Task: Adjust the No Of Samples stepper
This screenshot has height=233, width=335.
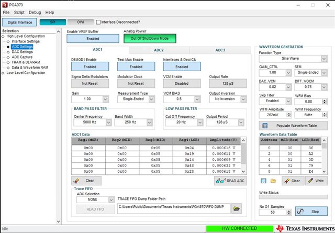Action: point(289,212)
